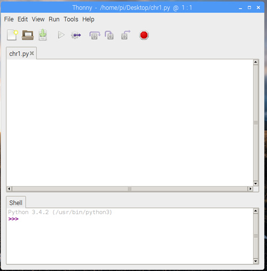The image size is (267, 271).
Task: Click the editor's down scroll arrow
Action: coord(256,183)
